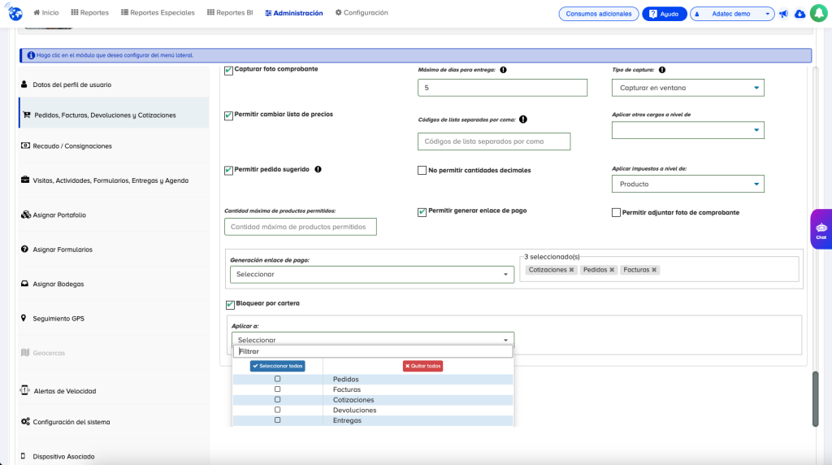This screenshot has height=465, width=832.
Task: Open Aplicar otros cargos a nivel de dropdown
Action: pyautogui.click(x=687, y=130)
